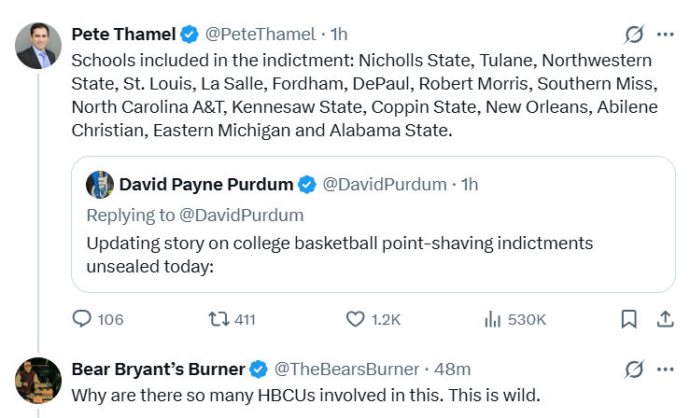Click Bear Bryant's Burner display name
The width and height of the screenshot is (690, 418).
158,369
